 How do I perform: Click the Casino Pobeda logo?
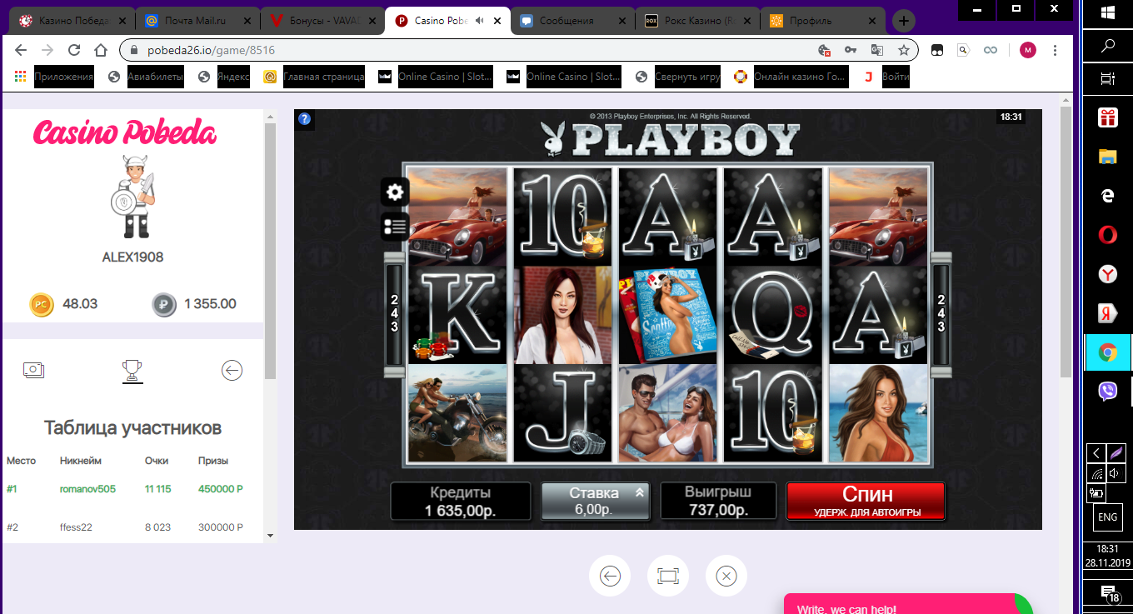click(125, 132)
